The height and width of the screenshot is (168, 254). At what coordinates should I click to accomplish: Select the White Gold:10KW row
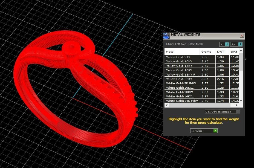[202, 92]
